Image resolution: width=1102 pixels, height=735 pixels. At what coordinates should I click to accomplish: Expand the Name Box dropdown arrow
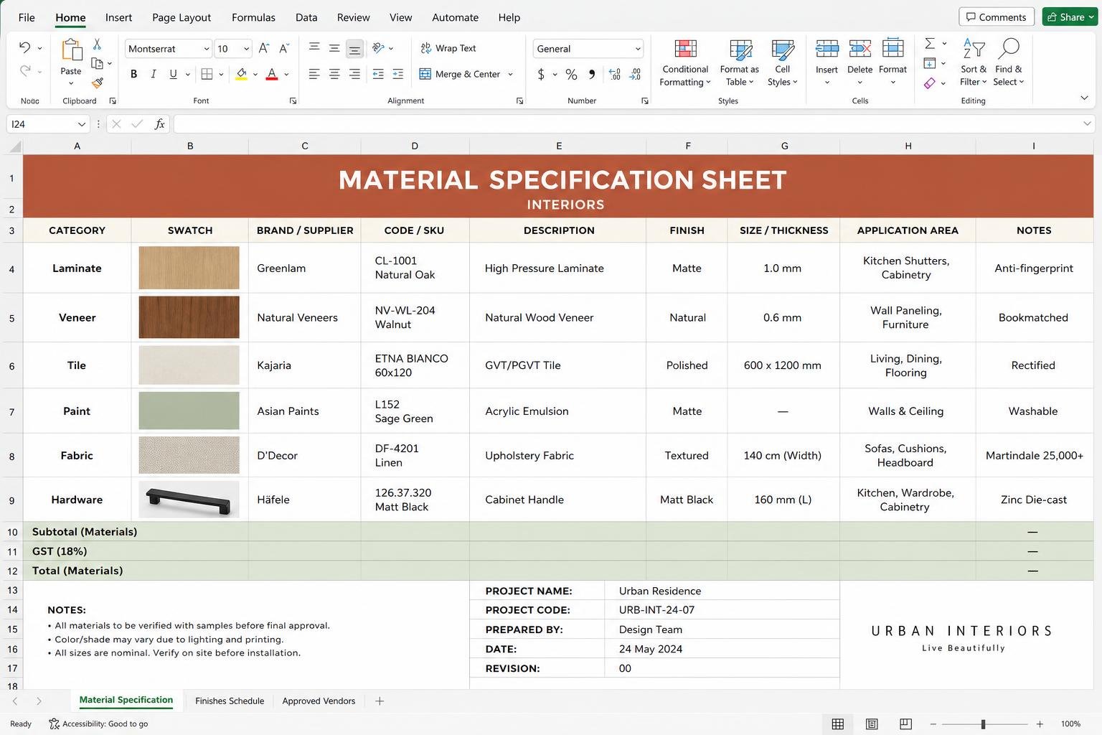pyautogui.click(x=82, y=124)
